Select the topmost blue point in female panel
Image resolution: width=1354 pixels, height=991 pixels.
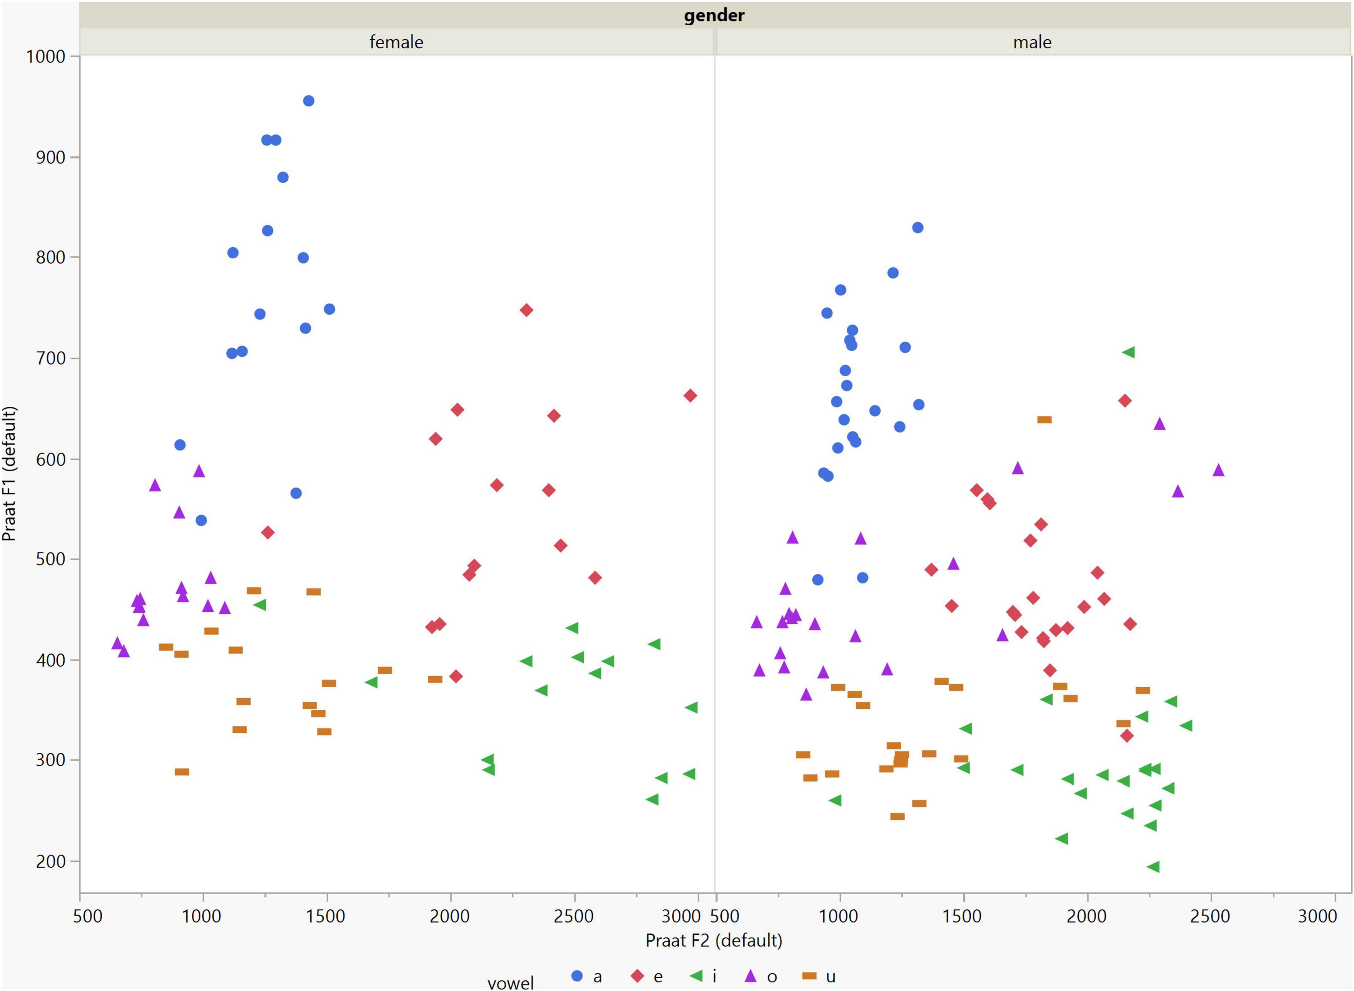click(308, 101)
